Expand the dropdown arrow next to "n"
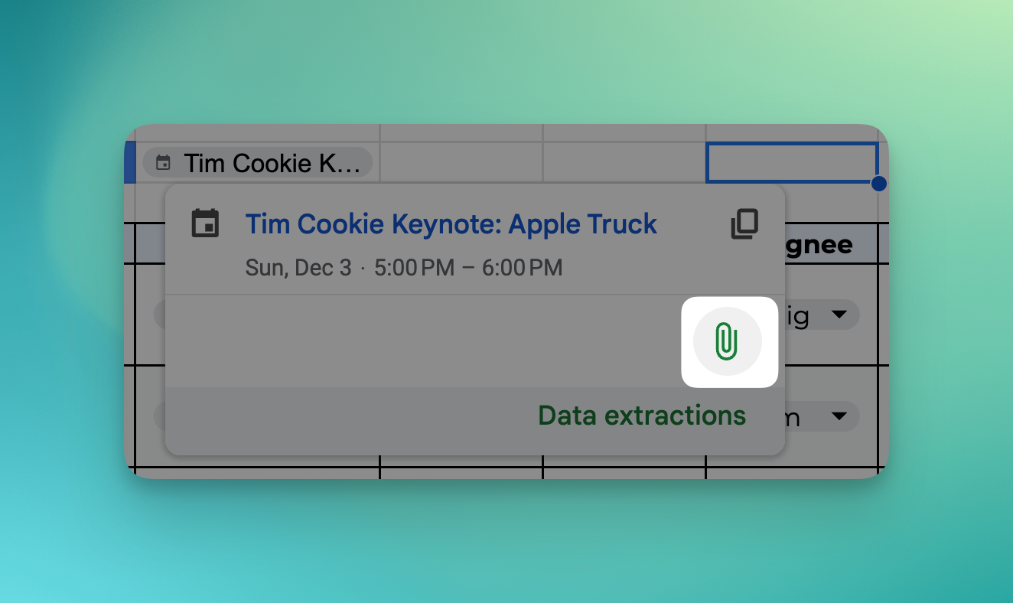 (x=839, y=416)
